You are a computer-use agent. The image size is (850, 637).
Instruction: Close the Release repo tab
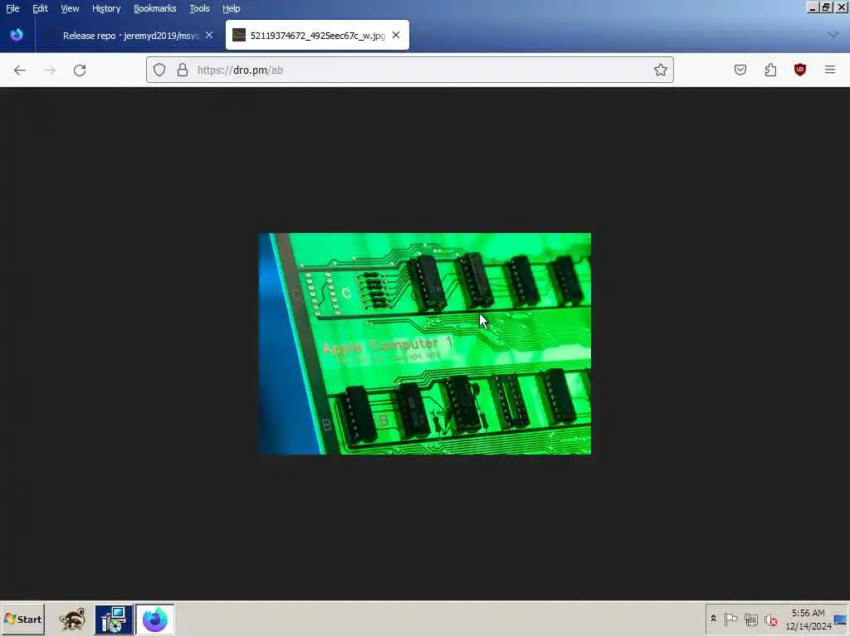(x=209, y=35)
